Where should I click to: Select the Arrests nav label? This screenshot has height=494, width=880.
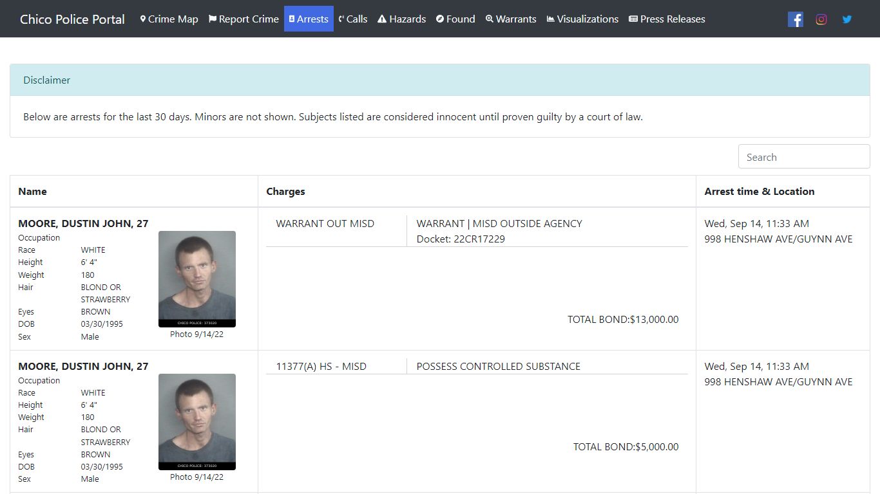tap(312, 19)
